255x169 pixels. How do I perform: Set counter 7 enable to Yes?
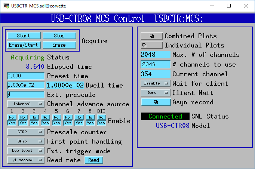(x=79, y=123)
